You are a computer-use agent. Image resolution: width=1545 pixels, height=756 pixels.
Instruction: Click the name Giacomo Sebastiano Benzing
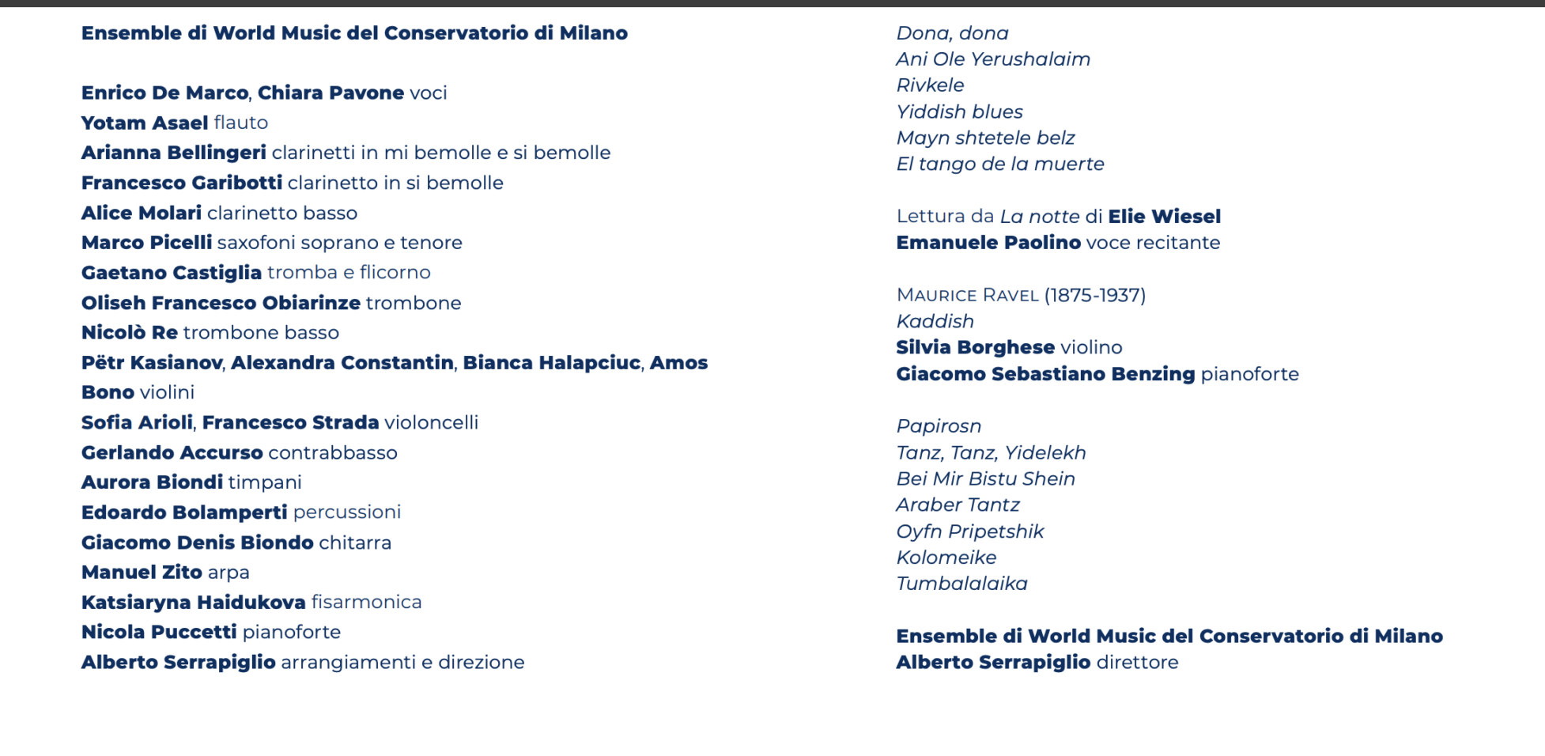1045,374
